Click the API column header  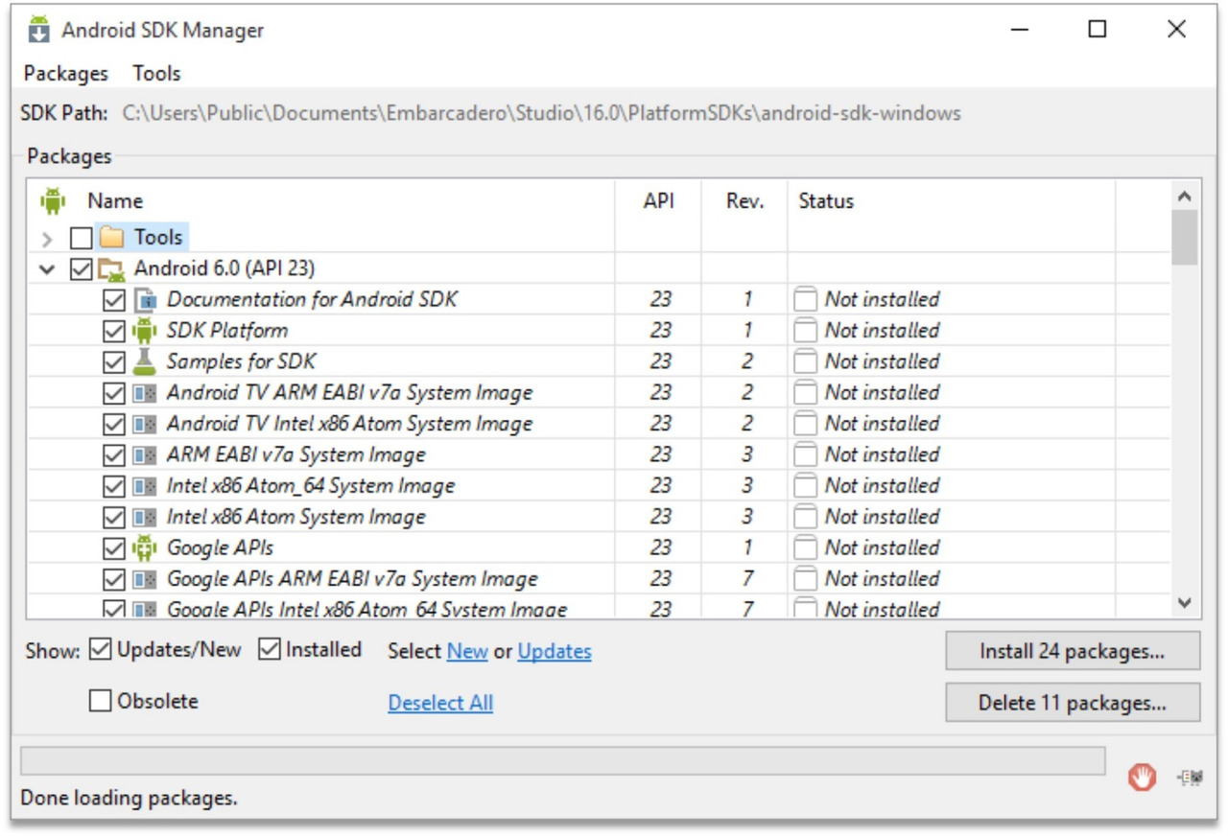(659, 201)
